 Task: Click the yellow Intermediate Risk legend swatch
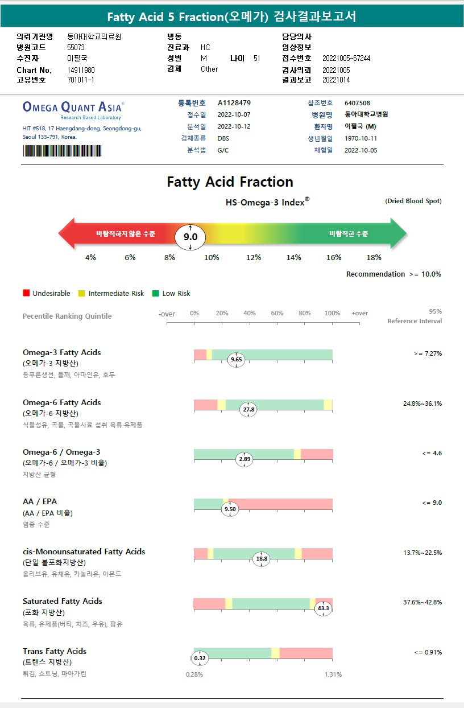coord(82,294)
